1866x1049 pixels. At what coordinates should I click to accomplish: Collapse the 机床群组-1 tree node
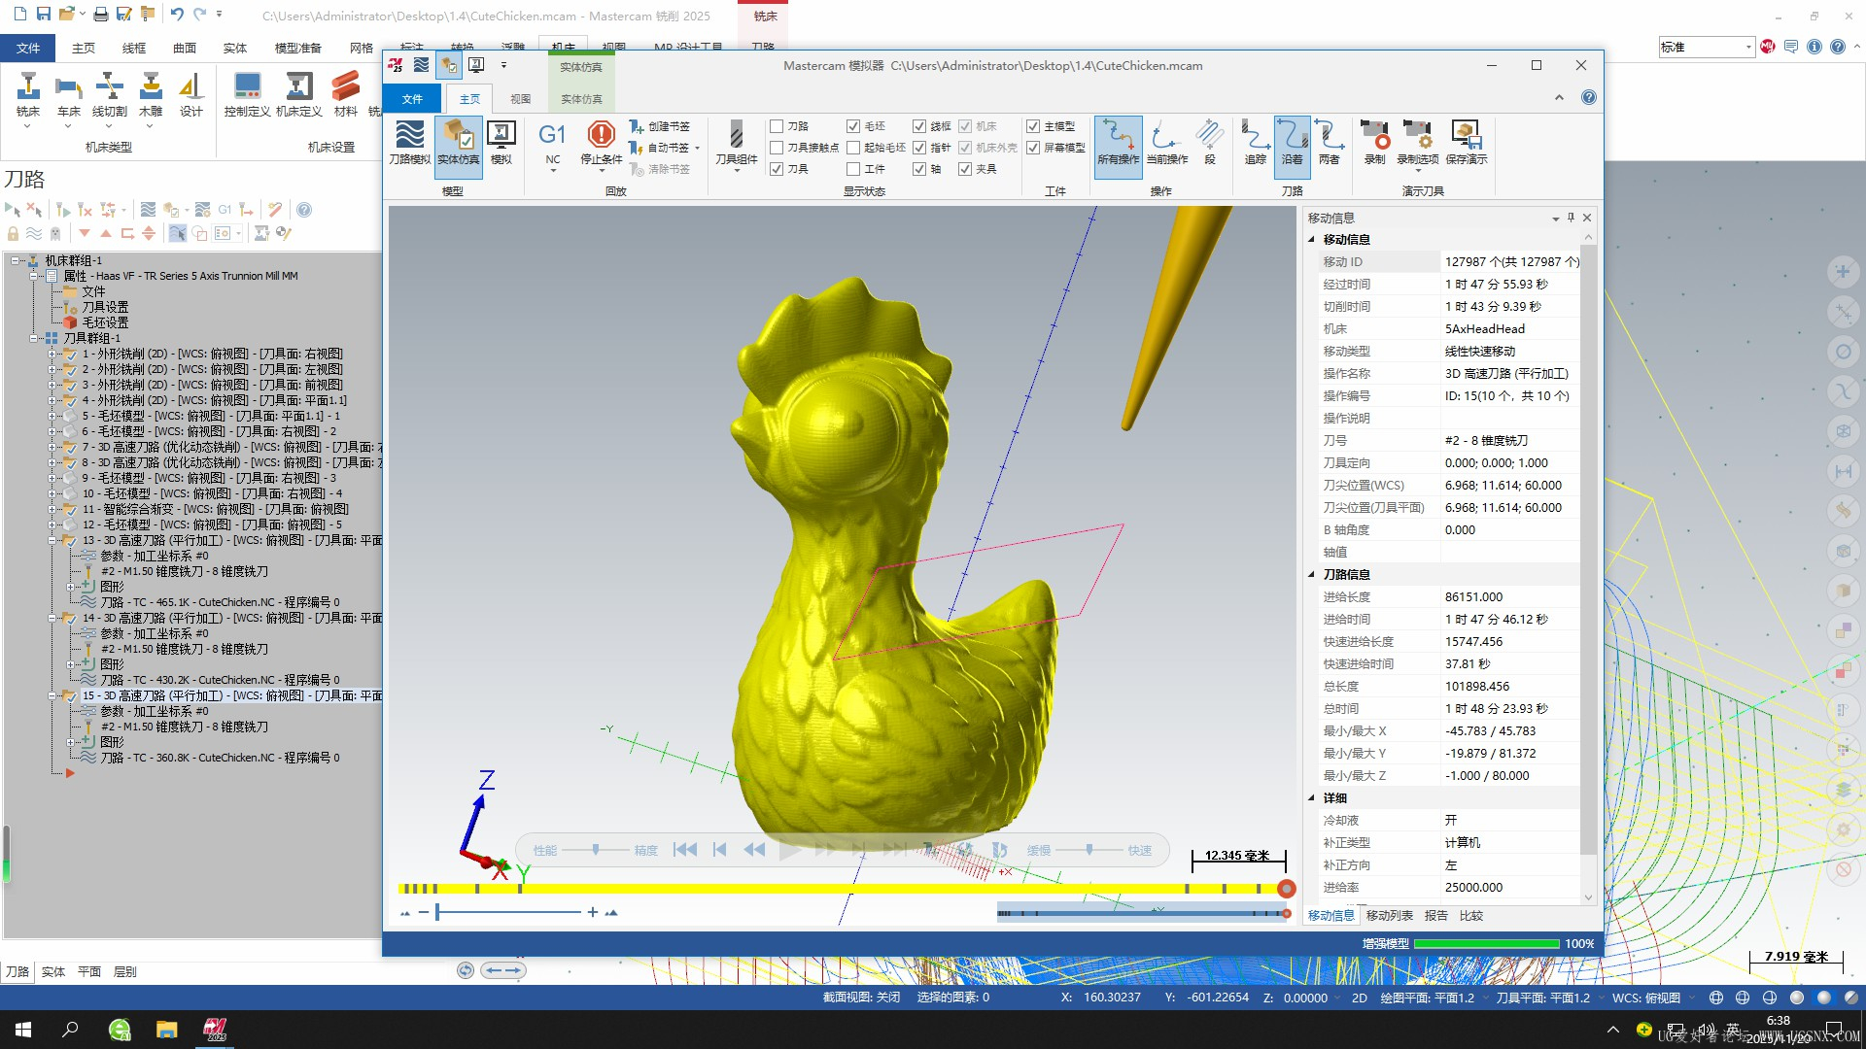16,260
